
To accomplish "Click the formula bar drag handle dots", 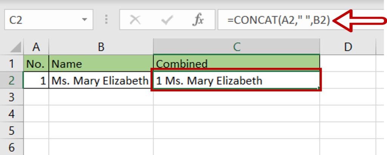I will point(106,20).
